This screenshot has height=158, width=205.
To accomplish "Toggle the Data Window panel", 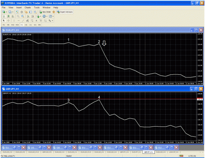I will coord(22,12).
